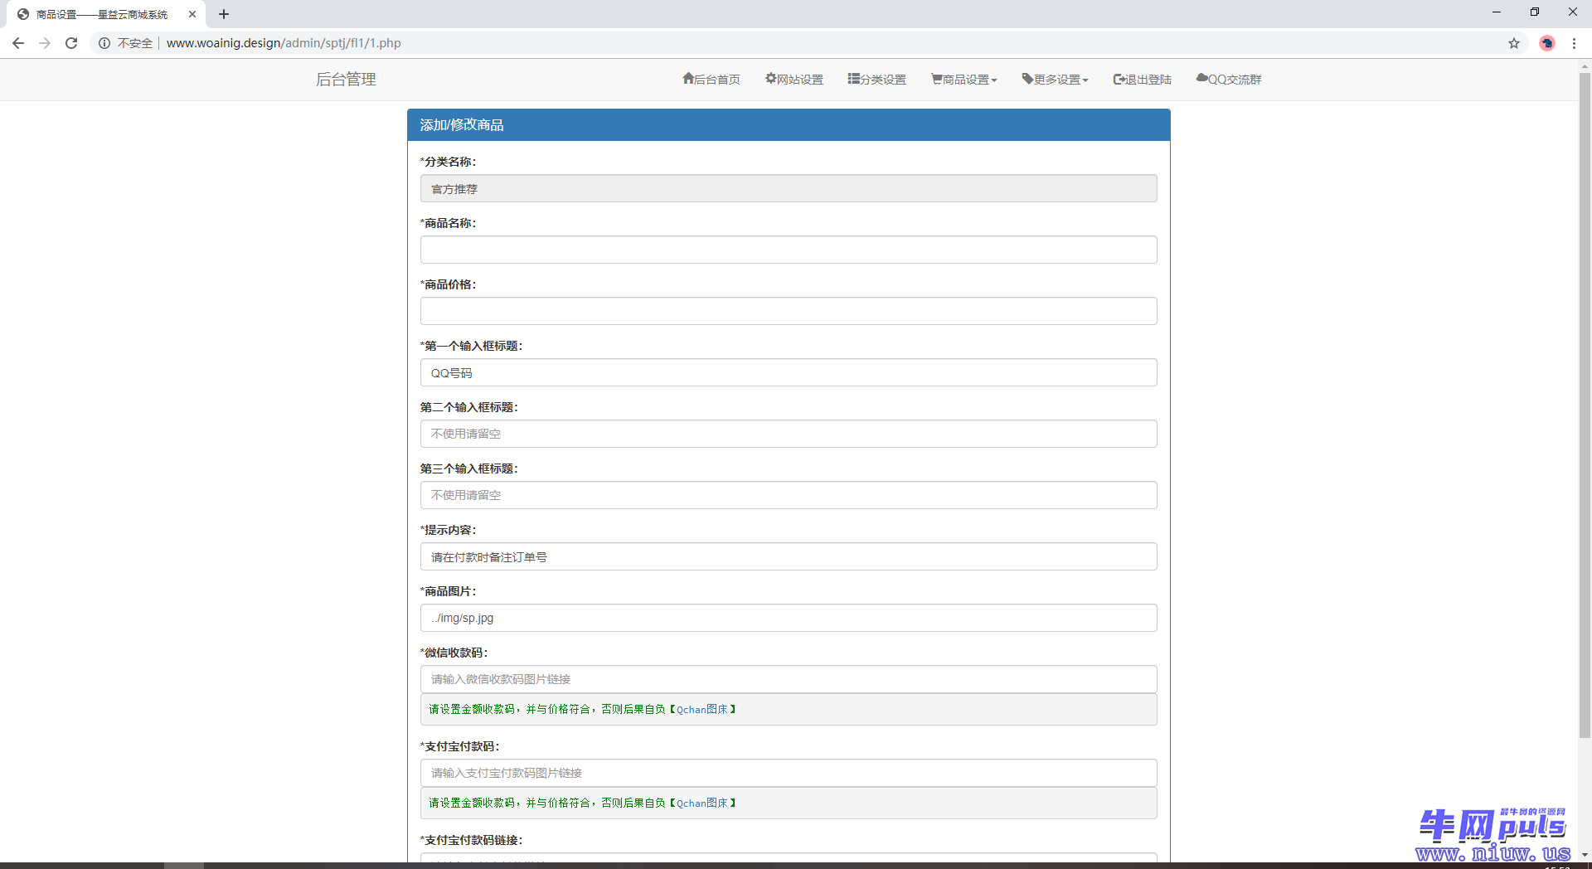Open 分类设置 in the navbar
1592x869 pixels.
pyautogui.click(x=877, y=80)
